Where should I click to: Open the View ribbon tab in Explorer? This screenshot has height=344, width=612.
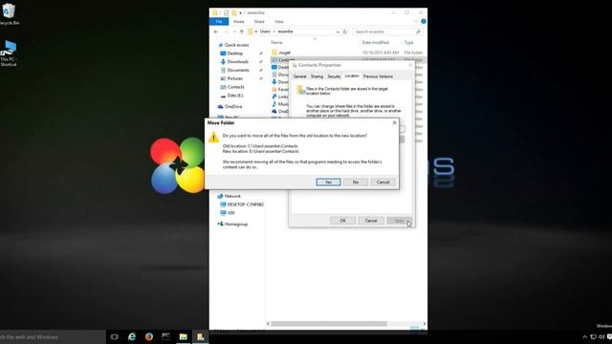coord(278,21)
